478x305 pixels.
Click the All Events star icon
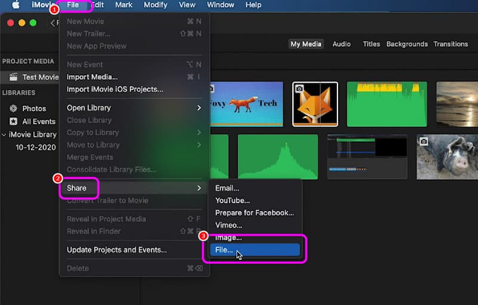(13, 121)
